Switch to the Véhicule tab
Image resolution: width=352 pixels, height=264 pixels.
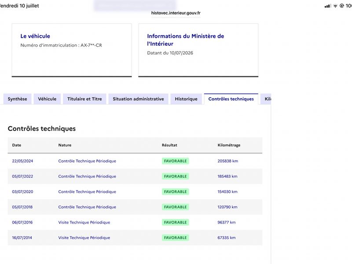click(x=47, y=99)
